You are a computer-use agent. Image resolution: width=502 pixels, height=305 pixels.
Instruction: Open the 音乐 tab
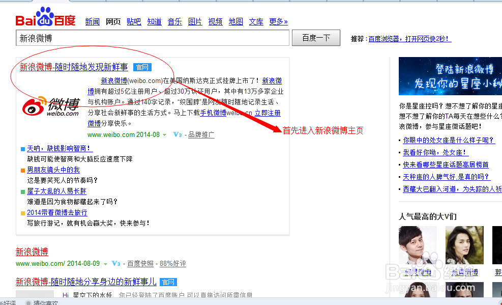click(x=175, y=22)
